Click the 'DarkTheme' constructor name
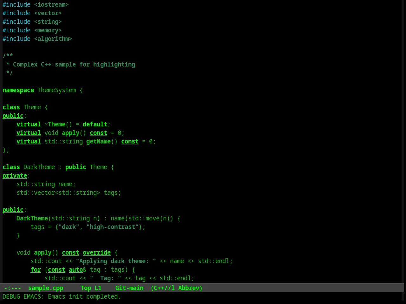406x304 pixels. pos(32,218)
